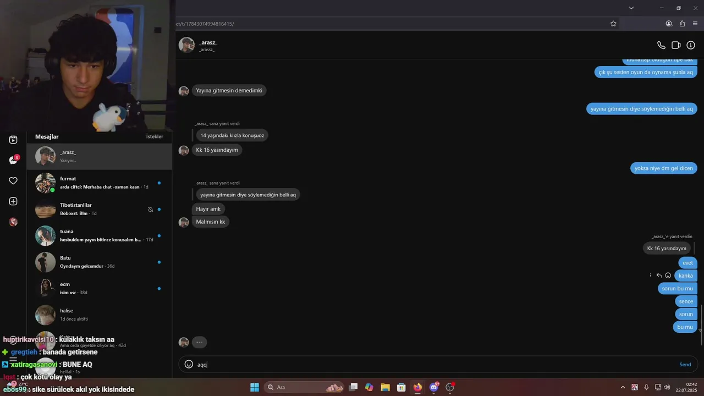Click quoted reply '14 yaşındaki kızla konuşuoz'
The image size is (704, 396).
click(x=232, y=135)
